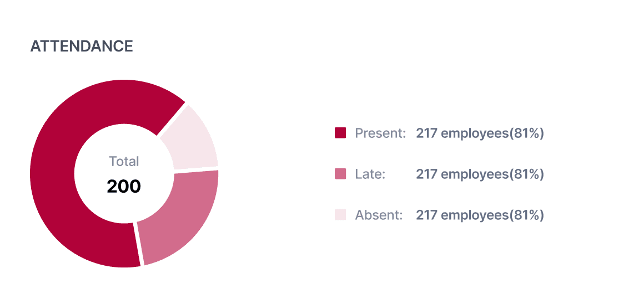Select the Late legend label
Image resolution: width=623 pixels, height=299 pixels.
370,174
